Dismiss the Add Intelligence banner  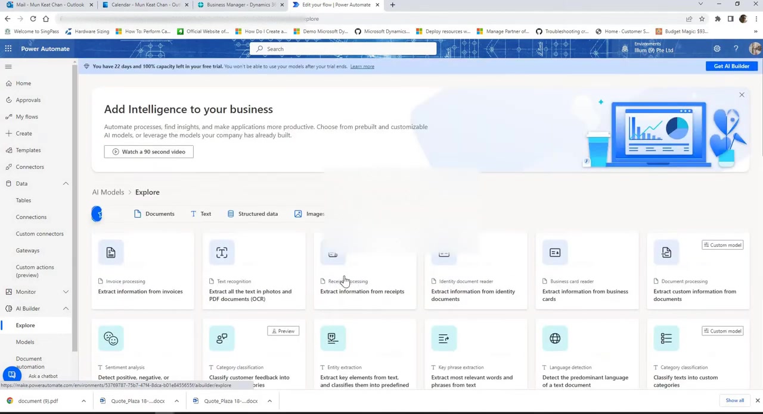pos(742,95)
